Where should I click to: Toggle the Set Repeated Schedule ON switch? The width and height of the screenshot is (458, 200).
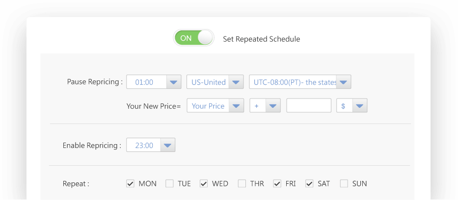pyautogui.click(x=194, y=38)
